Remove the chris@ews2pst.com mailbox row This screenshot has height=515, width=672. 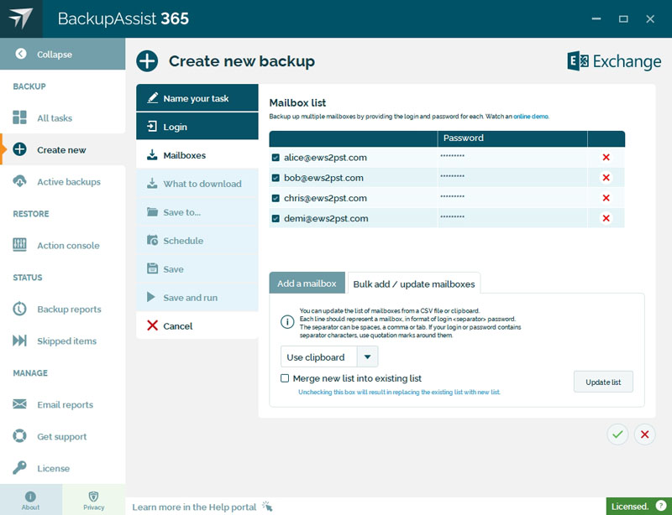(606, 198)
